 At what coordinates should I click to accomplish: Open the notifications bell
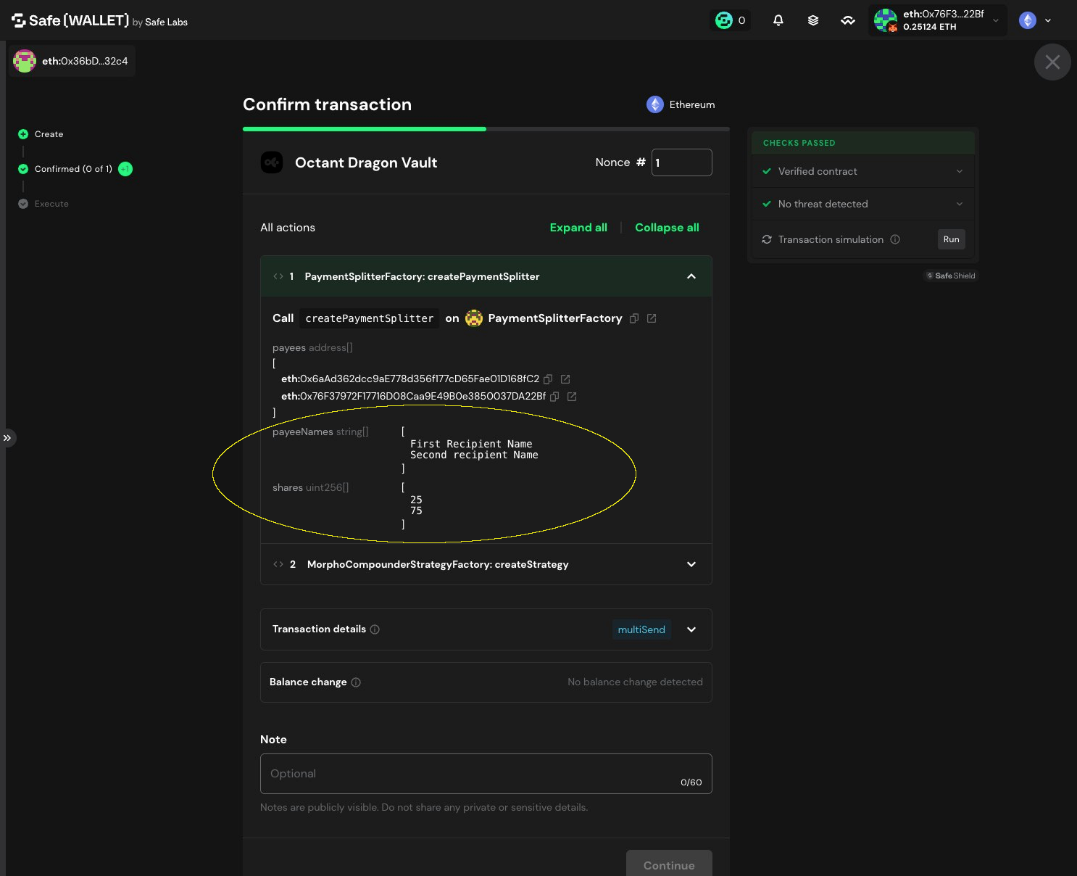[778, 20]
